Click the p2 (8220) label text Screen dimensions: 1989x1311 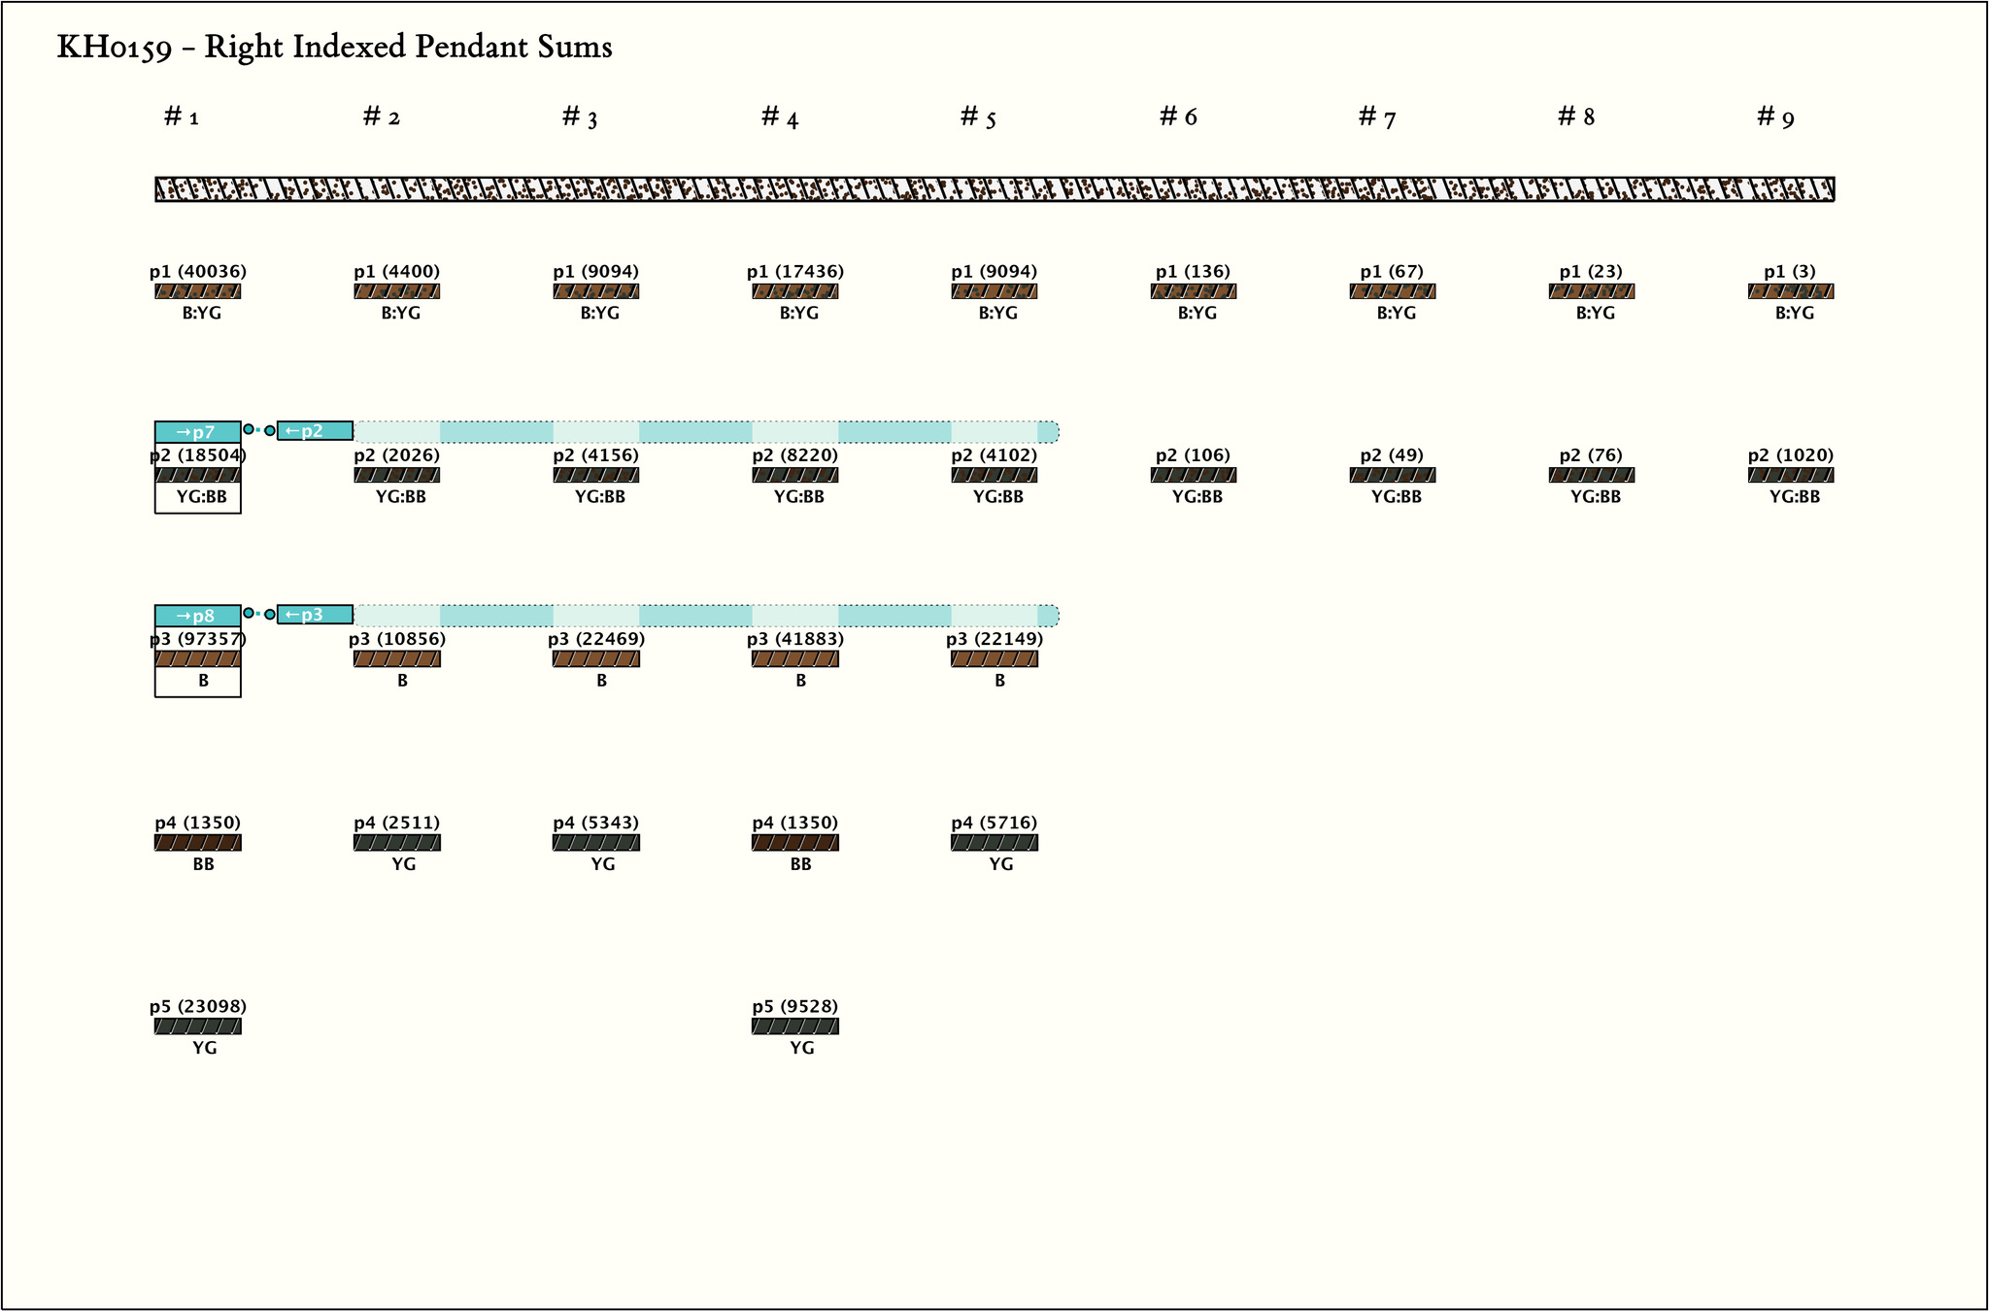coord(794,455)
